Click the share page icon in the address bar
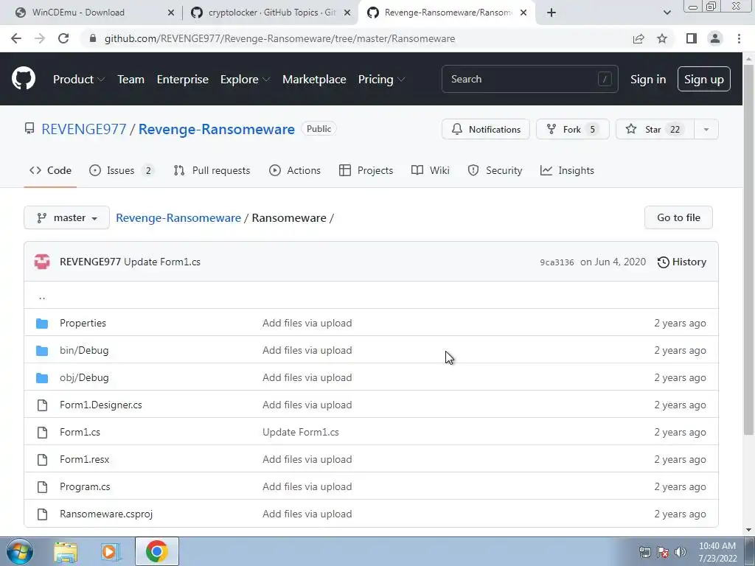 pos(639,38)
